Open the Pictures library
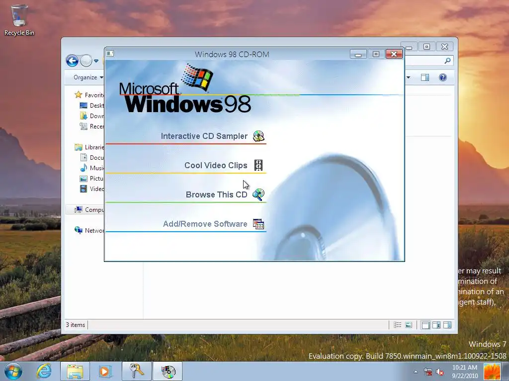Screen dimensions: 509x381 [92, 179]
